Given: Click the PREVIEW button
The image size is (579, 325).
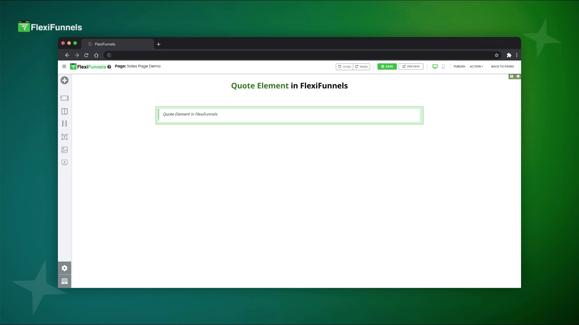Looking at the screenshot, I should click(x=411, y=67).
